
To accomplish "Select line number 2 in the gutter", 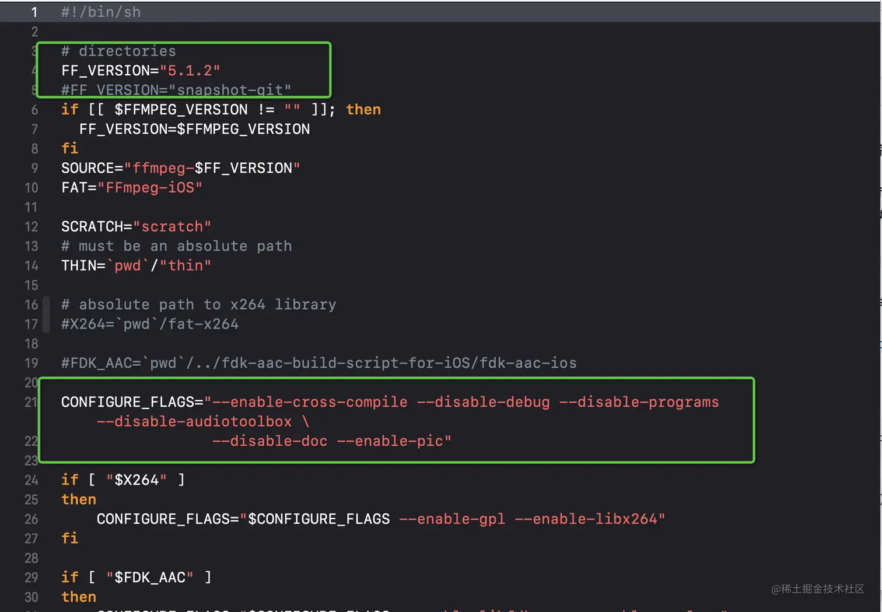I will point(34,32).
